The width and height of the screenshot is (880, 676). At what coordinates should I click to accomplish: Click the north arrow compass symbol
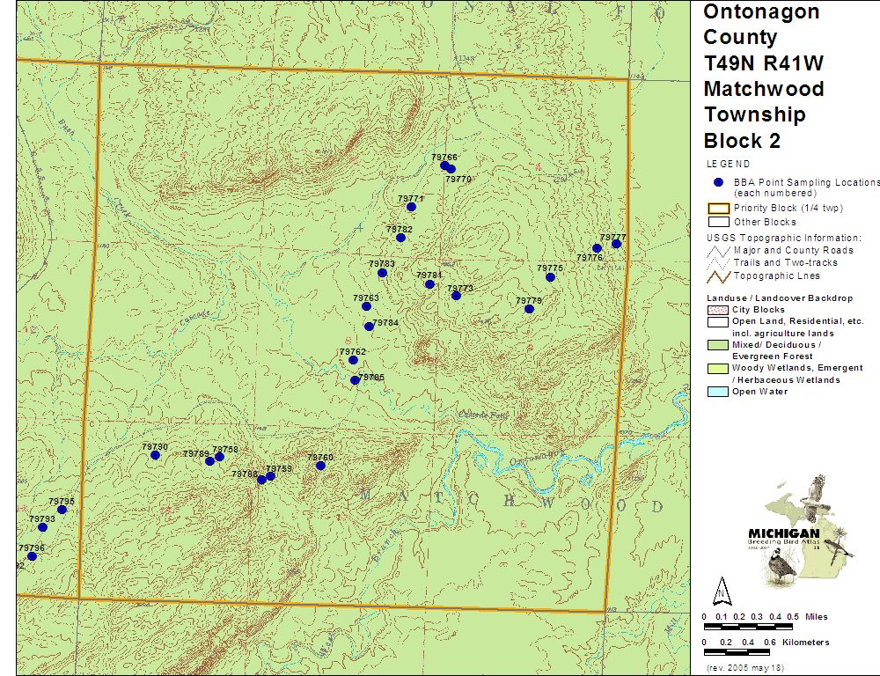(x=722, y=589)
